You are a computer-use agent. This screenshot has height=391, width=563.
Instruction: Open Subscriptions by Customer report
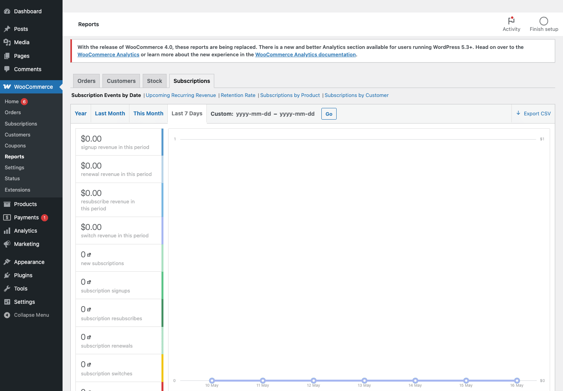point(357,95)
